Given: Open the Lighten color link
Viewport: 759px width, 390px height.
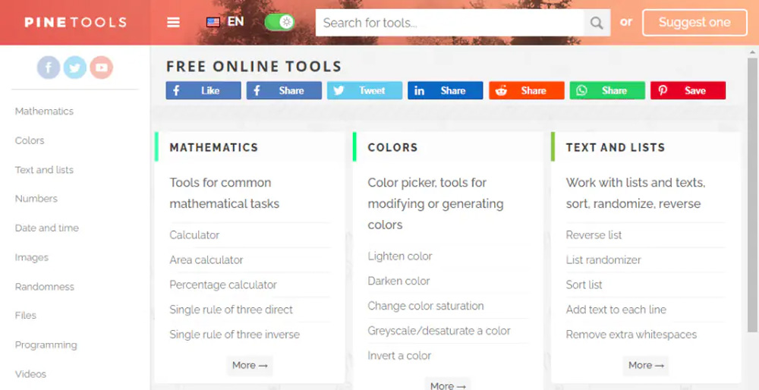Looking at the screenshot, I should pyautogui.click(x=400, y=256).
